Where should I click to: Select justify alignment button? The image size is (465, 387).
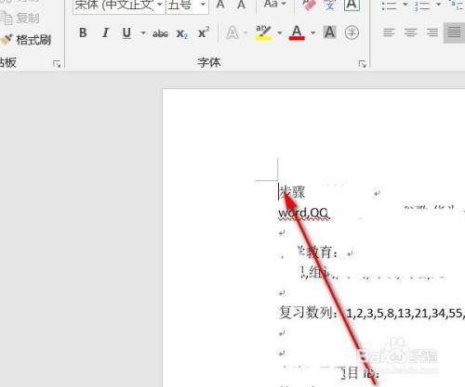[454, 32]
